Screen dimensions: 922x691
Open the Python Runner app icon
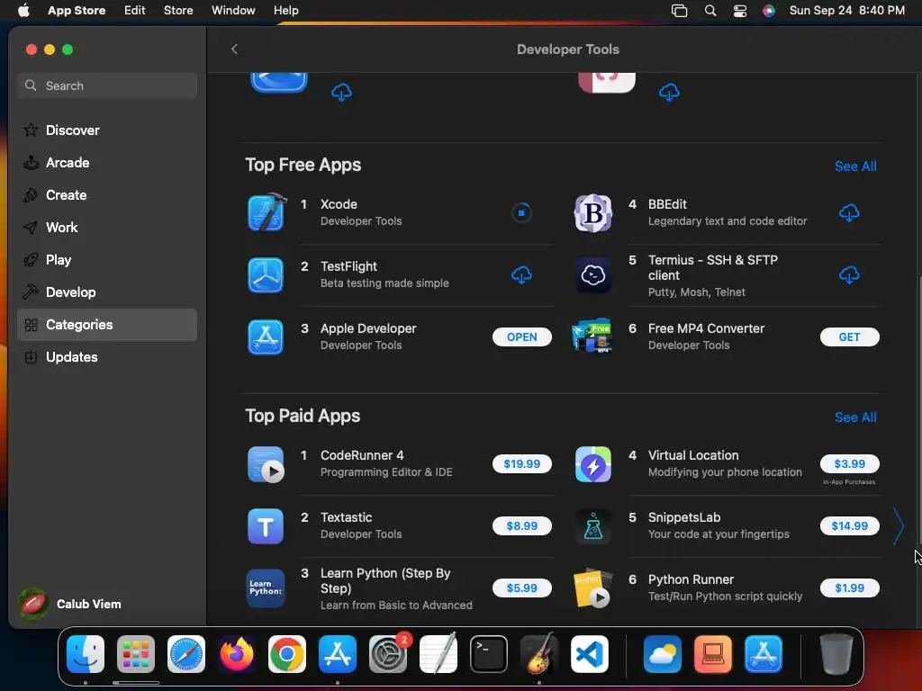592,588
